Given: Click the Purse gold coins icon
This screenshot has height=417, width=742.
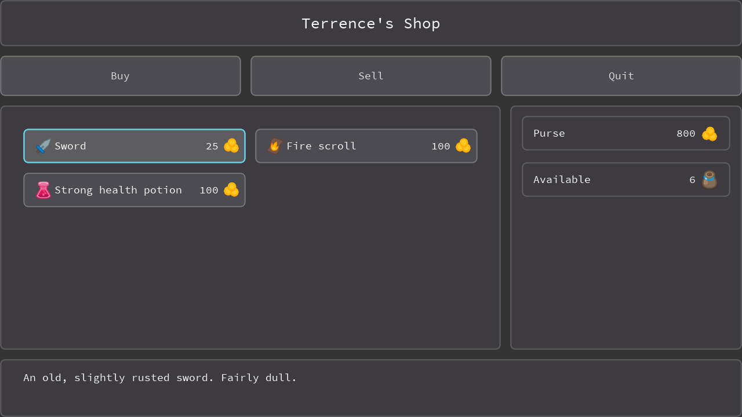Looking at the screenshot, I should point(710,134).
